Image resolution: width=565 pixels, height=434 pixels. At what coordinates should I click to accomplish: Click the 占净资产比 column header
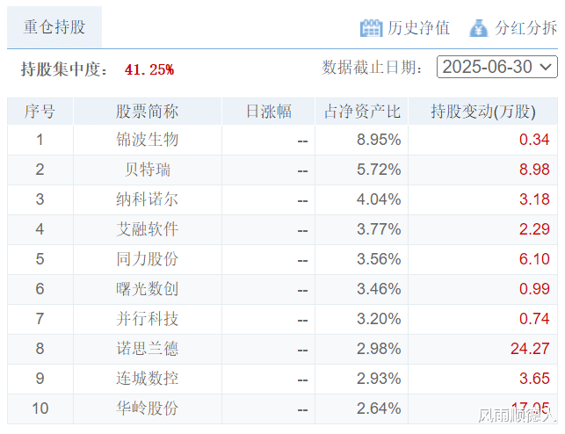[x=362, y=112]
